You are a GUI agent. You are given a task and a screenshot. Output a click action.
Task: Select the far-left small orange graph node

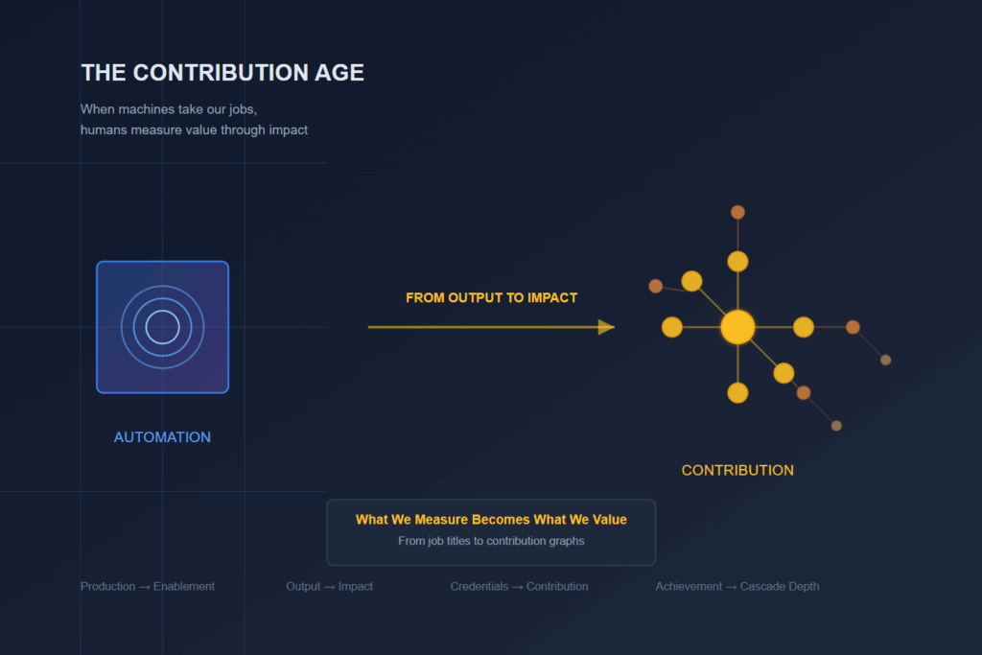(x=656, y=286)
